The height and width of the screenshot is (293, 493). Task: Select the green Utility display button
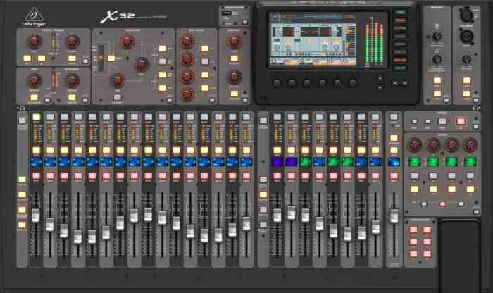coord(400,68)
